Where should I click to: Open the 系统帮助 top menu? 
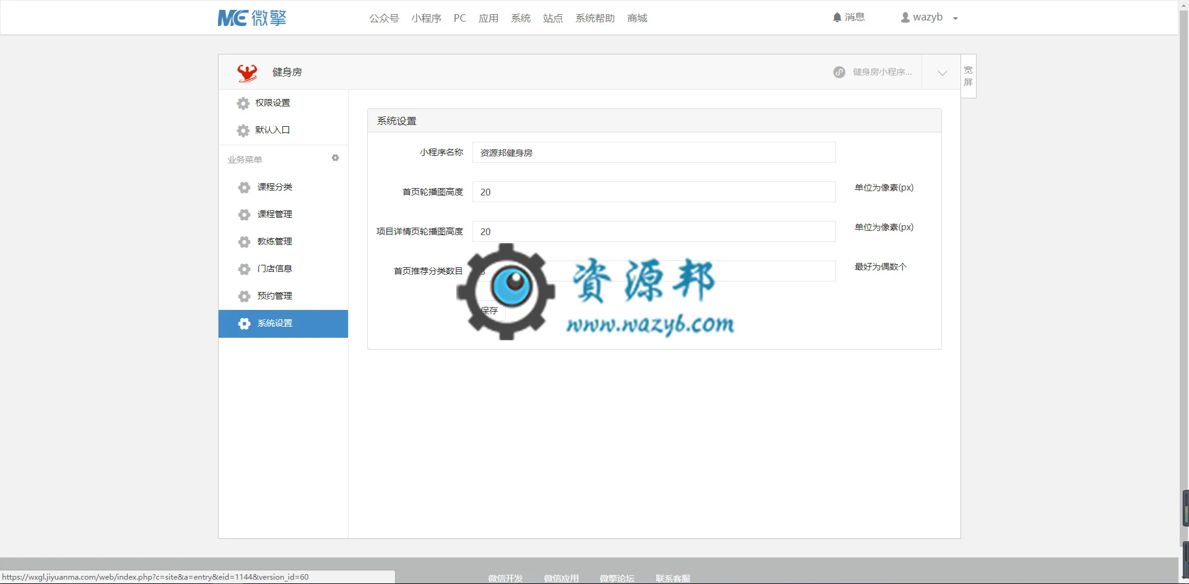pos(594,18)
